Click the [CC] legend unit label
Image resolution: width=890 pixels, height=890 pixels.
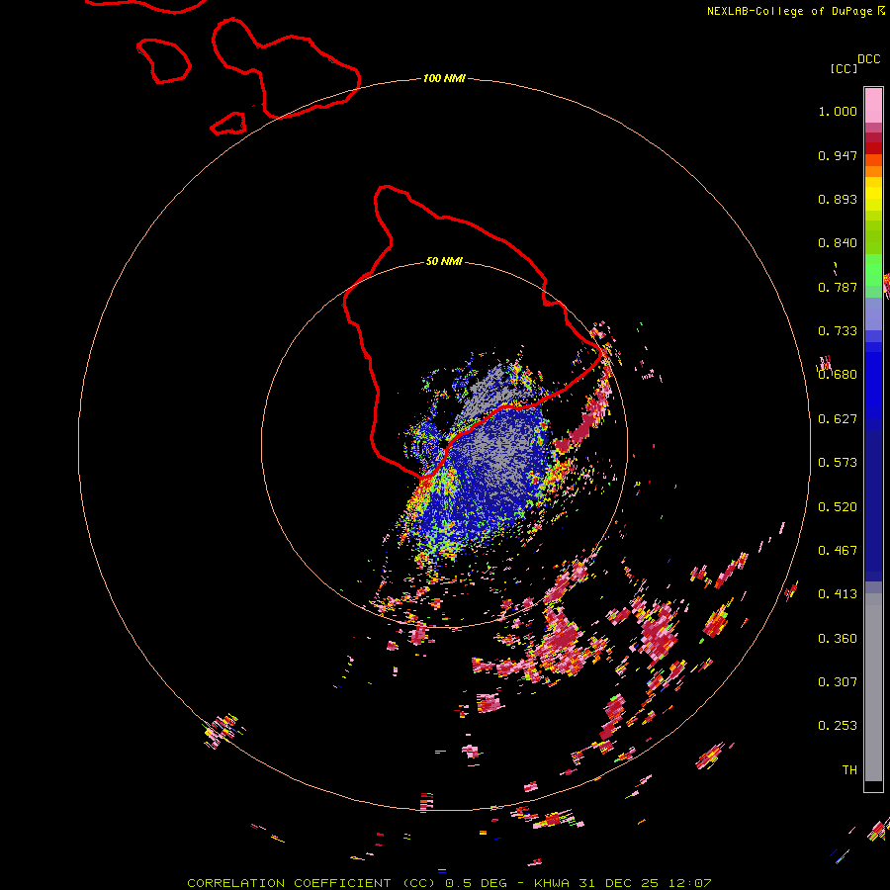(x=844, y=68)
